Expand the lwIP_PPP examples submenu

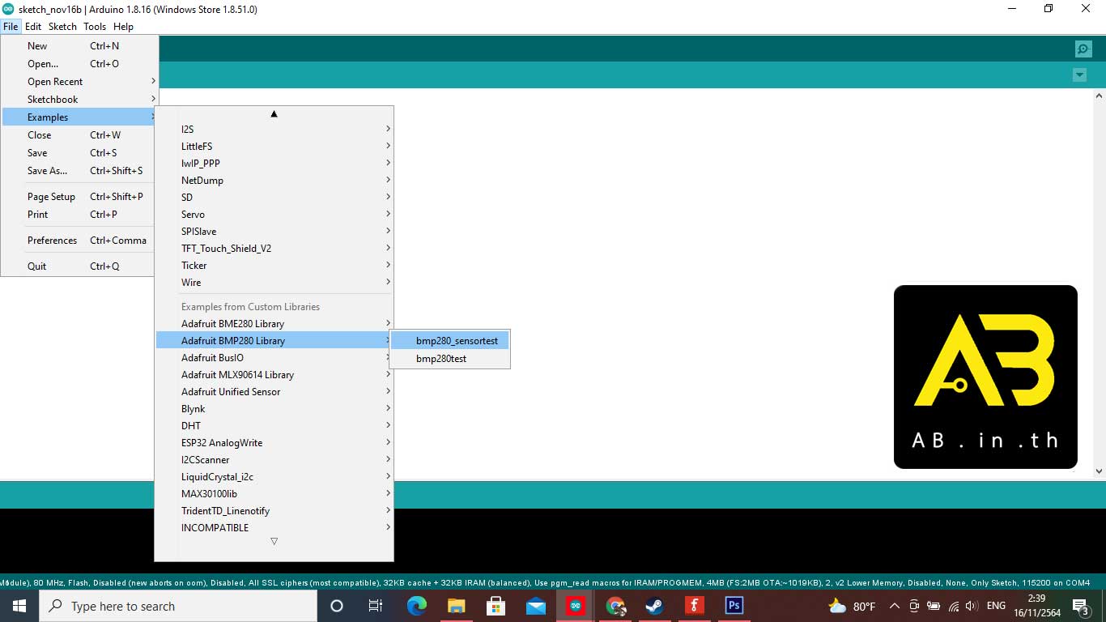click(x=274, y=164)
